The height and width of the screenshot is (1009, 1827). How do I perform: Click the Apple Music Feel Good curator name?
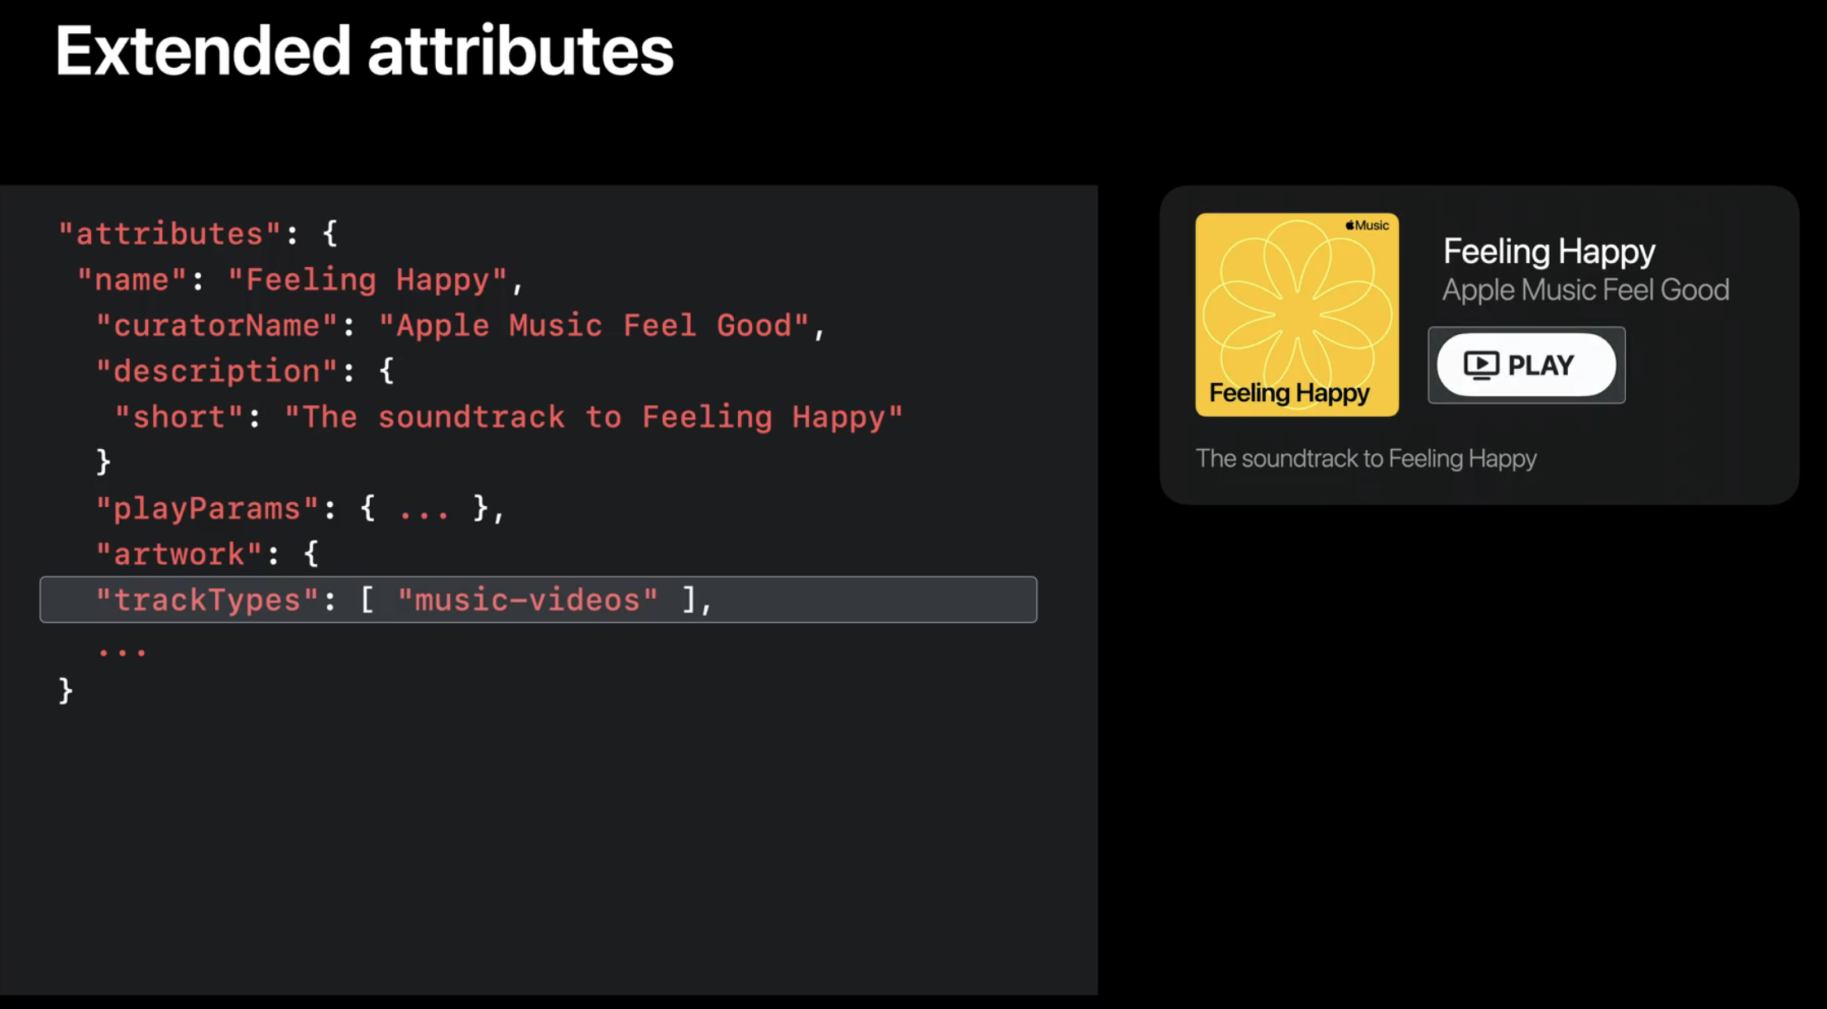point(1585,290)
